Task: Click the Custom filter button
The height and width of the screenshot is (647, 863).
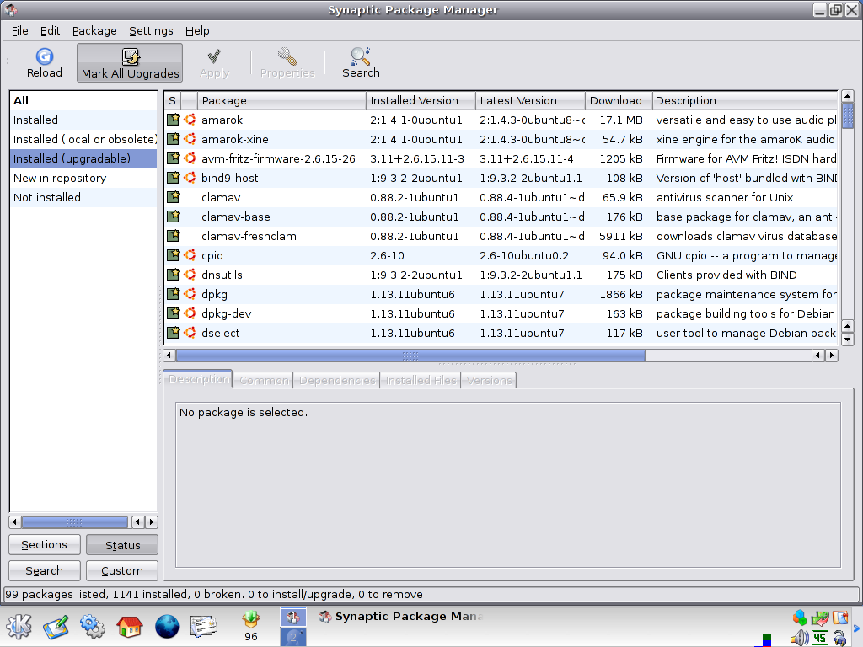Action: 122,570
